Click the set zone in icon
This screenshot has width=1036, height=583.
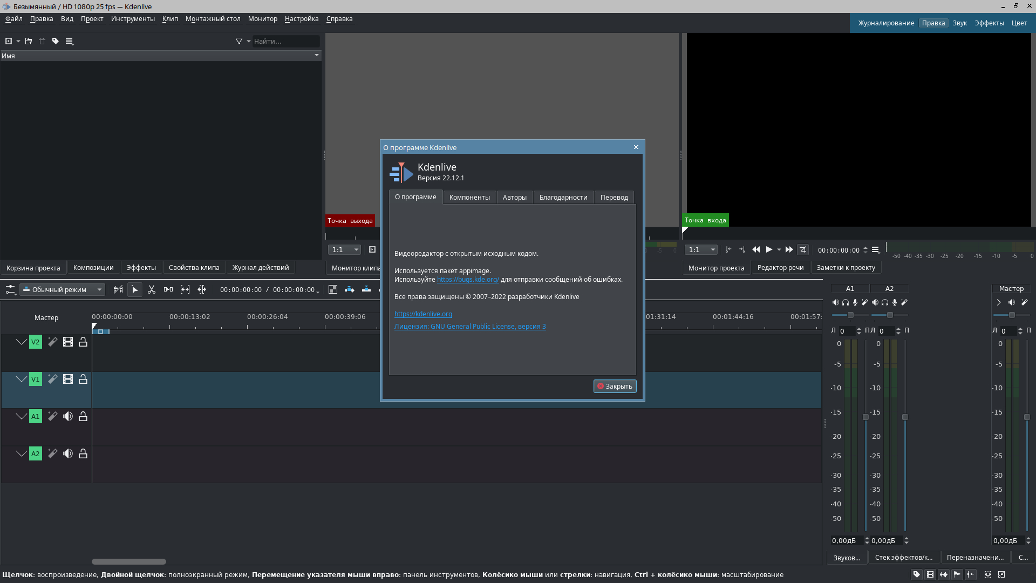coord(728,249)
